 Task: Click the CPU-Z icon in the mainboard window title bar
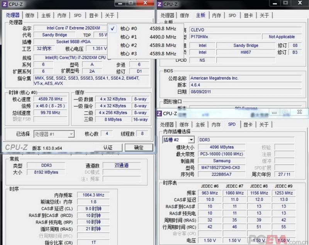160,4
